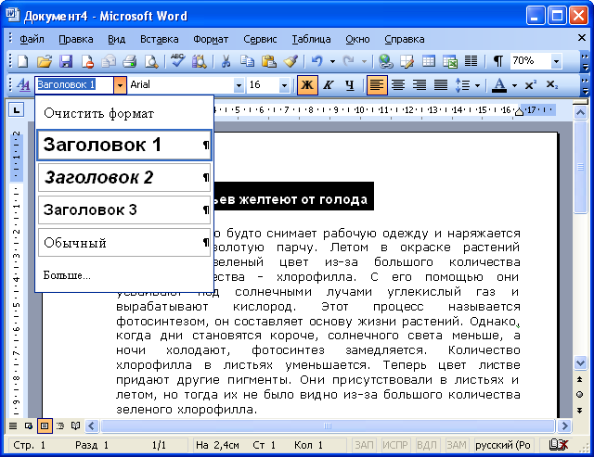Image resolution: width=594 pixels, height=457 pixels.
Task: Open the Research tool icon
Action: (x=200, y=61)
